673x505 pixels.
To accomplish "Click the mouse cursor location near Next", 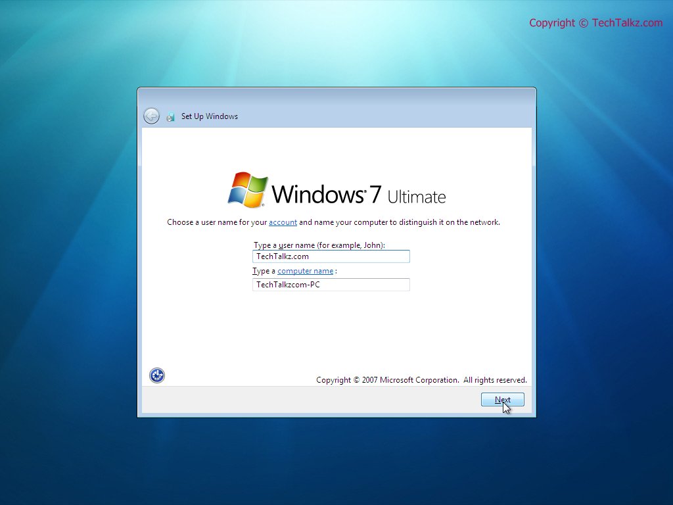I will pos(506,407).
